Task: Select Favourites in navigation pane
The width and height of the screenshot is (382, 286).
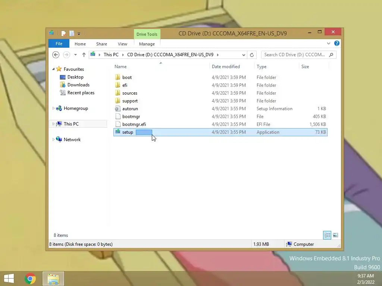Action: tap(73, 69)
